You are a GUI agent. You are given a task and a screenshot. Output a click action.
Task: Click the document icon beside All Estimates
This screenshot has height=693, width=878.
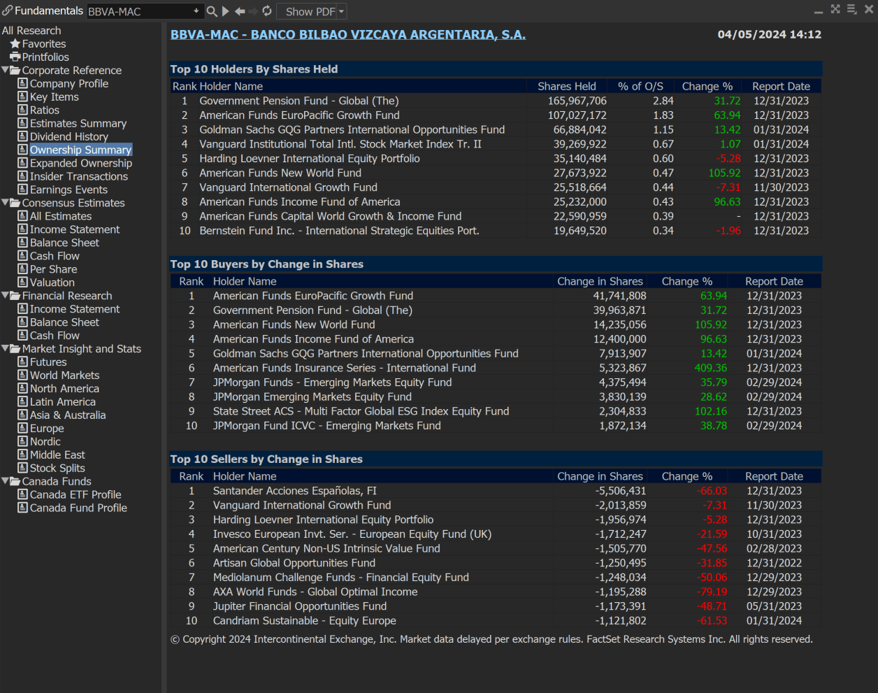coord(22,217)
